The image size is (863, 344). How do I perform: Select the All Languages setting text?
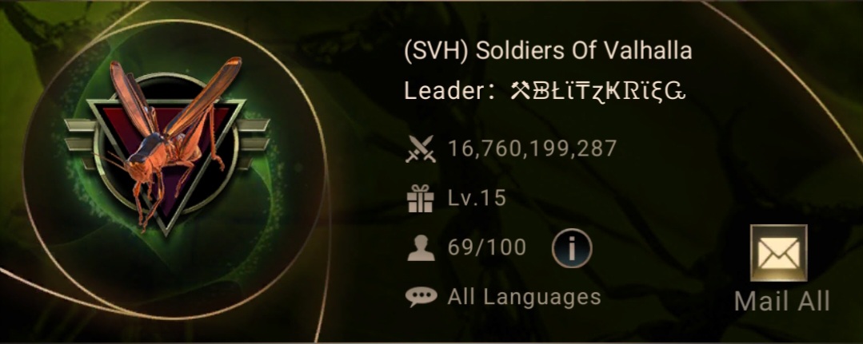524,297
